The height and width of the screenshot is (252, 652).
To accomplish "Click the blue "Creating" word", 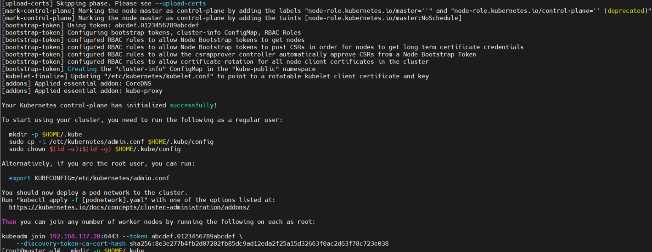I will click(82, 69).
